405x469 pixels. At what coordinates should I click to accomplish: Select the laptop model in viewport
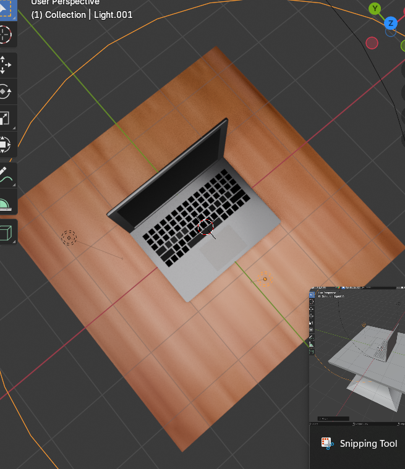click(x=194, y=211)
